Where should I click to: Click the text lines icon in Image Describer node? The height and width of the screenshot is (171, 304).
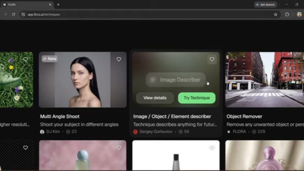[x=153, y=80]
